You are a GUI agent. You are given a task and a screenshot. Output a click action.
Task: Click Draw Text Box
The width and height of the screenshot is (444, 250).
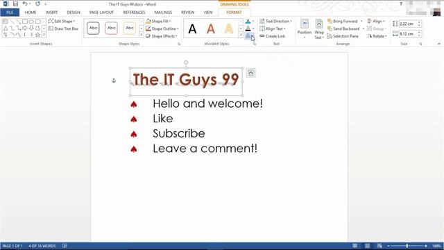click(63, 28)
